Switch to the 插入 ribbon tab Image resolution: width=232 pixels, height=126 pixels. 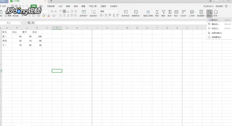(x=41, y=6)
